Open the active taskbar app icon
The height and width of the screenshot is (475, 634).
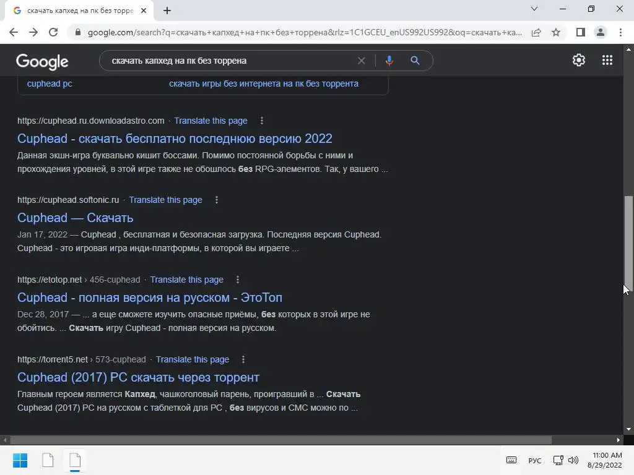point(75,460)
